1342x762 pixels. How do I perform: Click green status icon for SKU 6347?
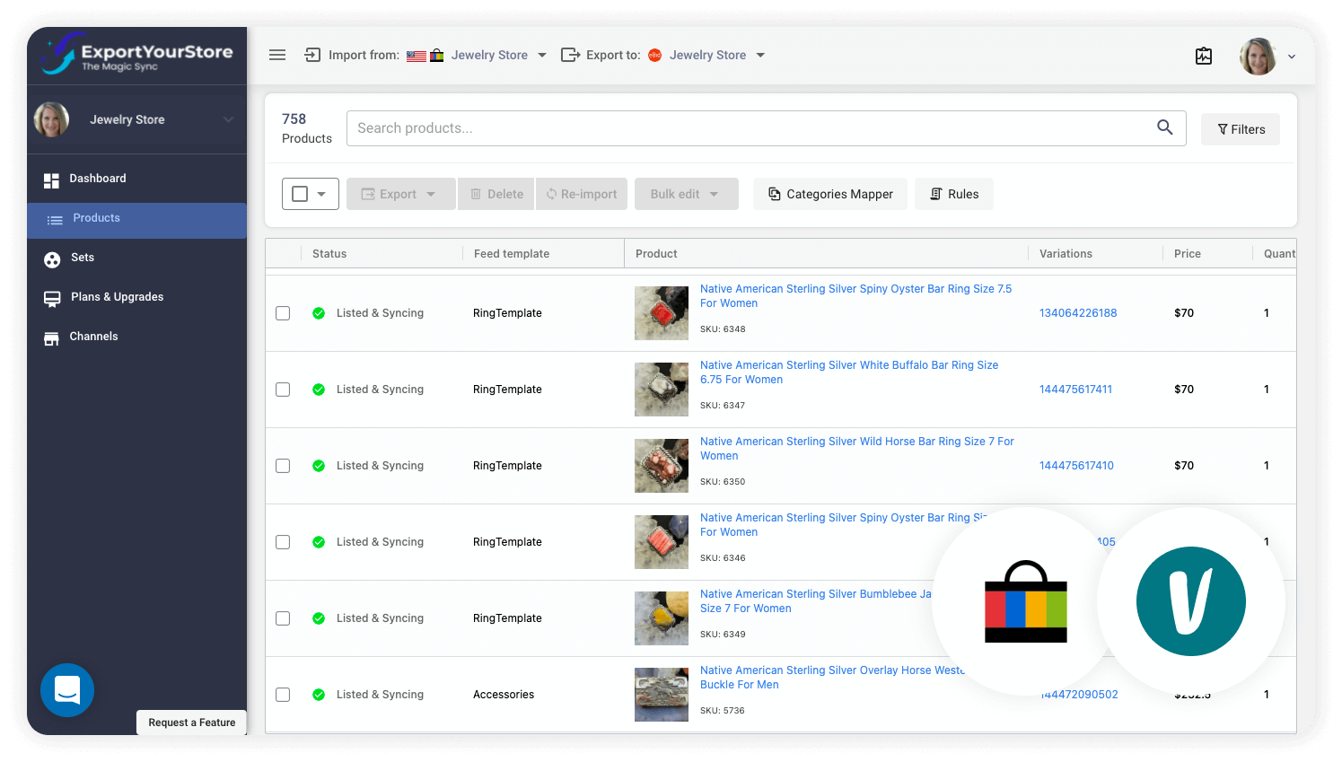click(x=319, y=390)
